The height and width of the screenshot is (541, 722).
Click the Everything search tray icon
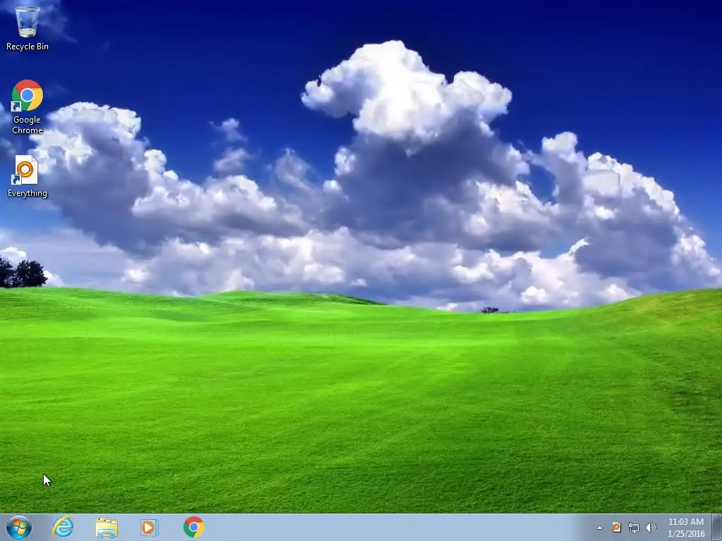(x=616, y=528)
